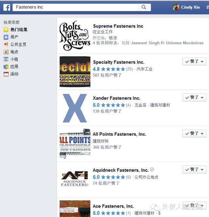The height and width of the screenshot is (217, 209).
Task: Open Jaswant Singh mutual friend link
Action: tap(145, 43)
